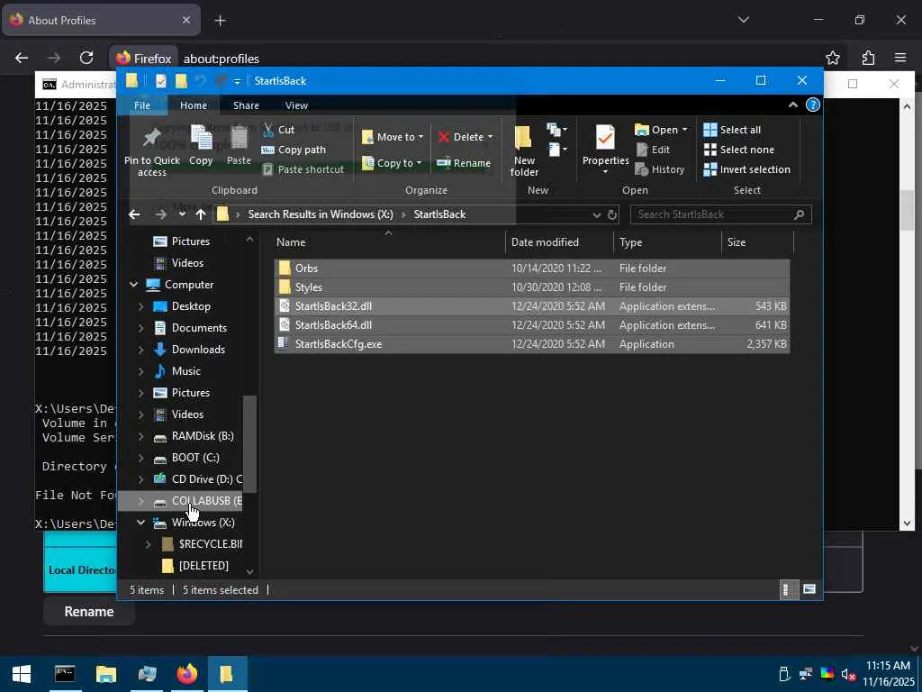Image resolution: width=922 pixels, height=692 pixels.
Task: Click Search Results in Windows (X:) breadcrumb
Action: 321,214
